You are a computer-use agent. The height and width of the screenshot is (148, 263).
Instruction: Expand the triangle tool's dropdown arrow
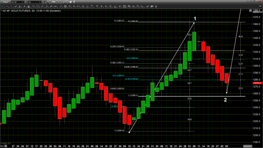pyautogui.click(x=49, y=7)
